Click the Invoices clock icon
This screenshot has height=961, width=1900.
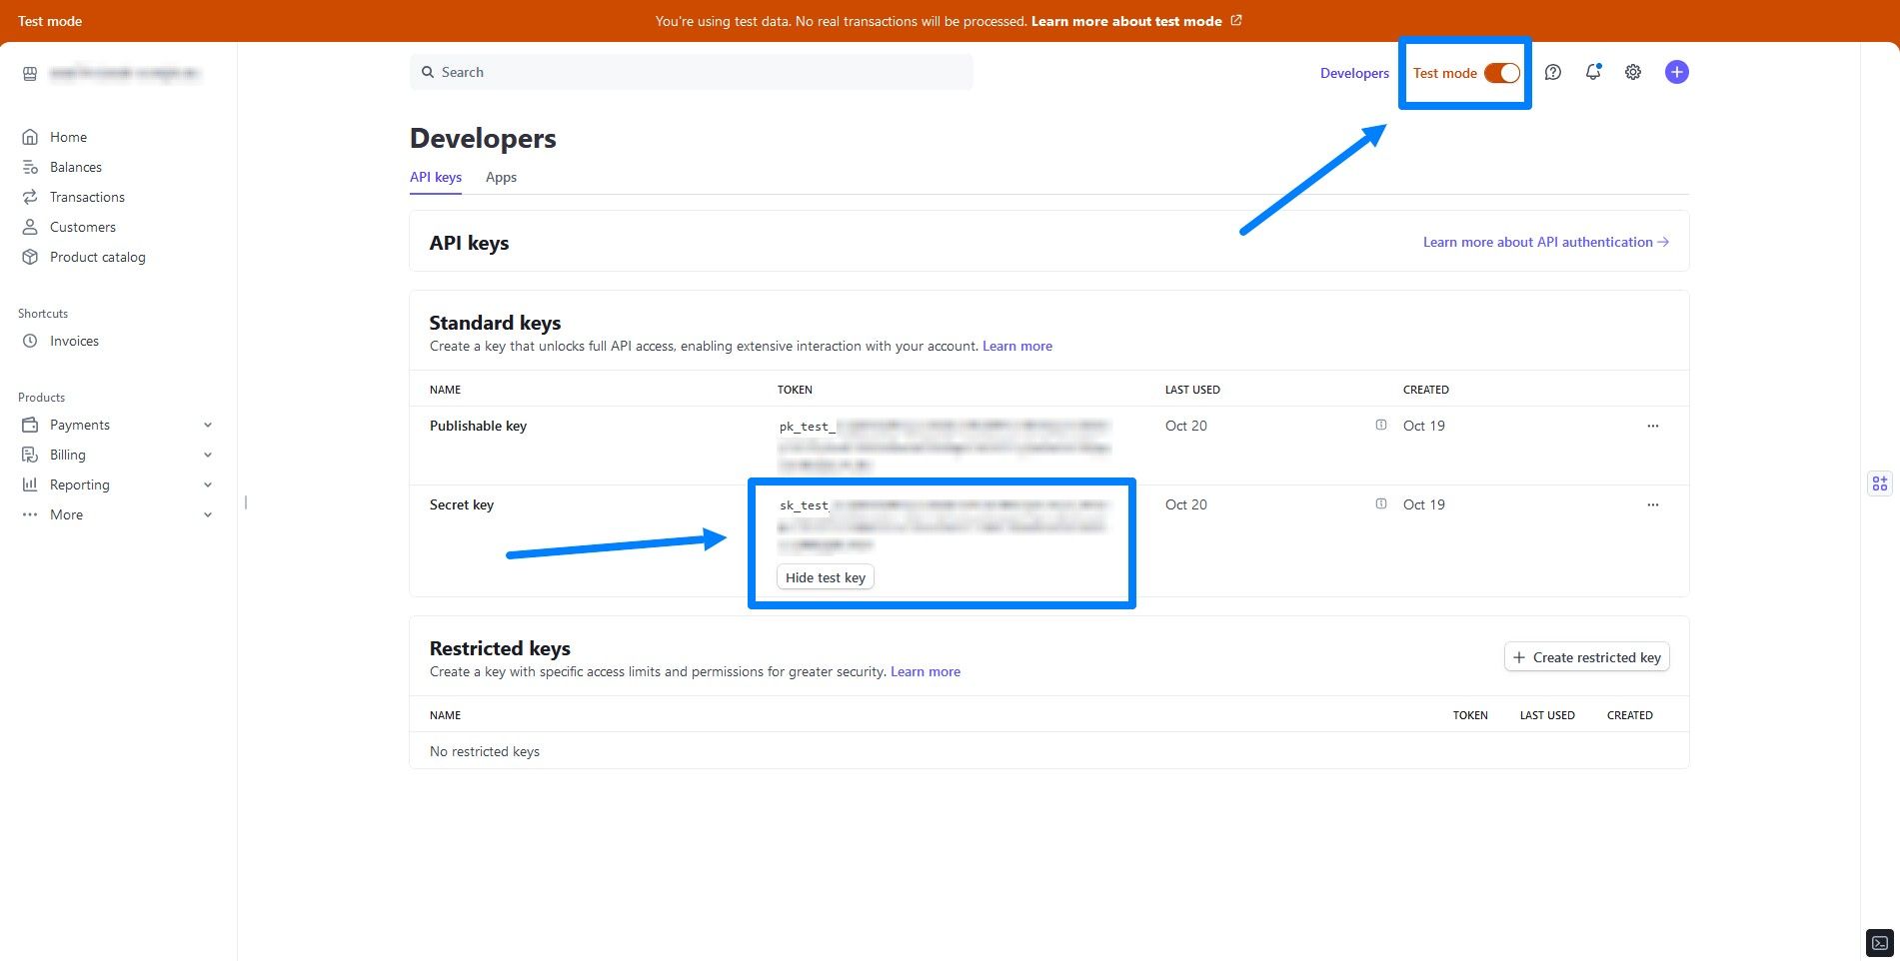point(30,341)
